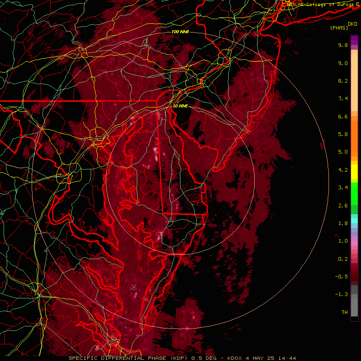Pick the light peach color bar segment
This screenshot has height=361, width=361.
354,82
